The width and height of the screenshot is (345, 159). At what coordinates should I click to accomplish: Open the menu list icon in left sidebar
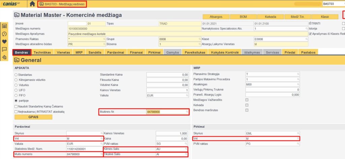pyautogui.click(x=4, y=26)
